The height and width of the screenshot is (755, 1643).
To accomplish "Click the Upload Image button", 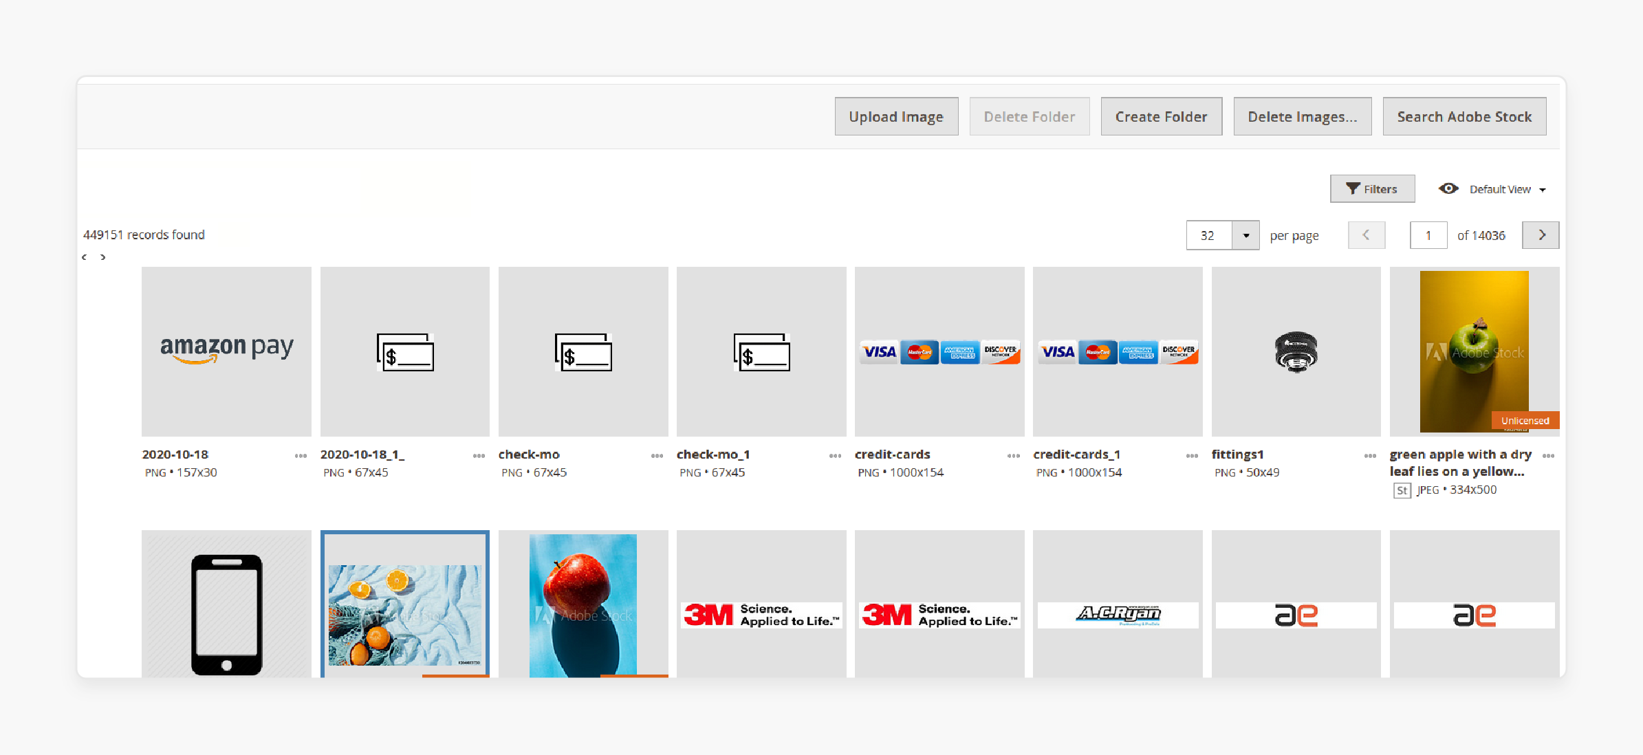I will [896, 117].
